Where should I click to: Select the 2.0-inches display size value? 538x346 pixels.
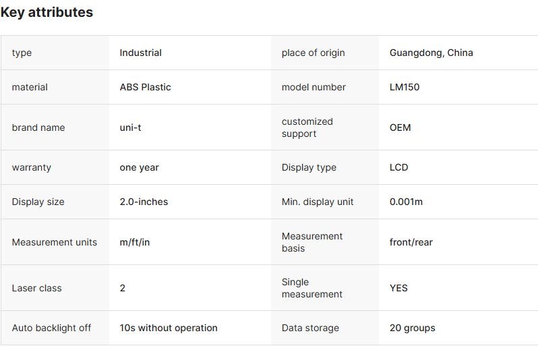[144, 202]
